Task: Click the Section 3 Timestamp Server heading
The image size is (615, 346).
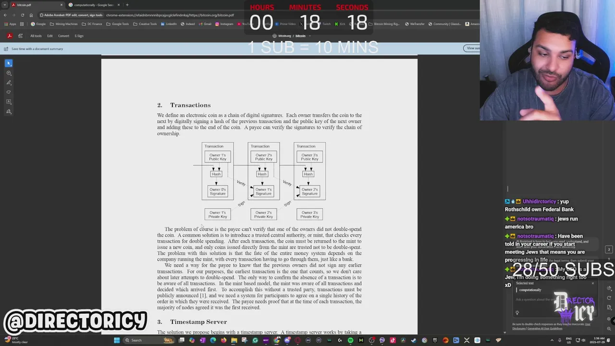Action: 192,322
